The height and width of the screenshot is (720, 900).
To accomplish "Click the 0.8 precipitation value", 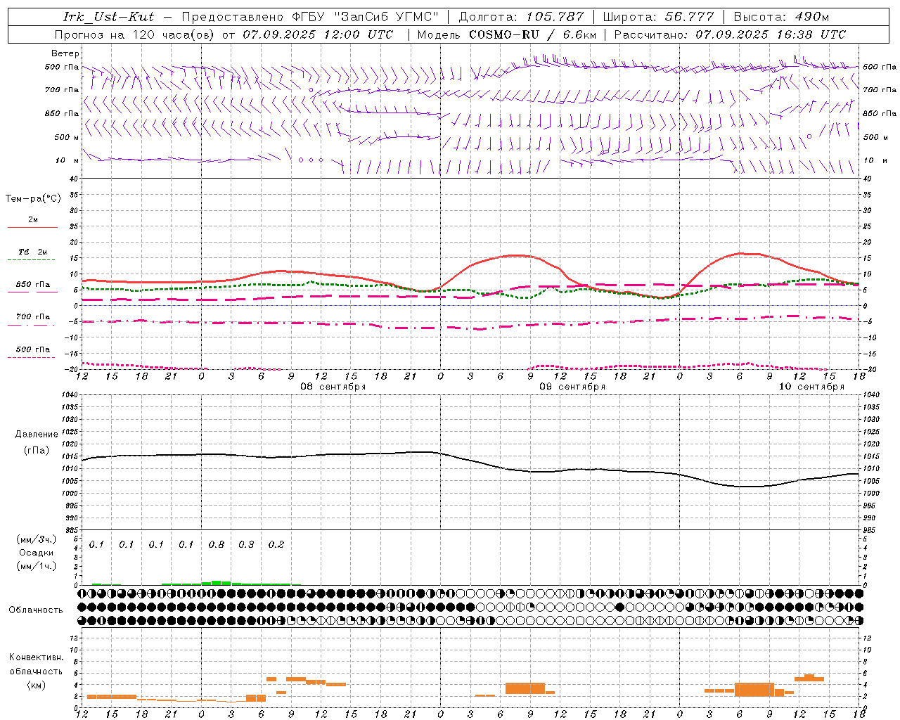I will [217, 544].
